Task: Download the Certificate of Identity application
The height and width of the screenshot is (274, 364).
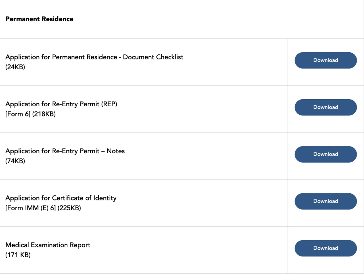Action: point(326,201)
